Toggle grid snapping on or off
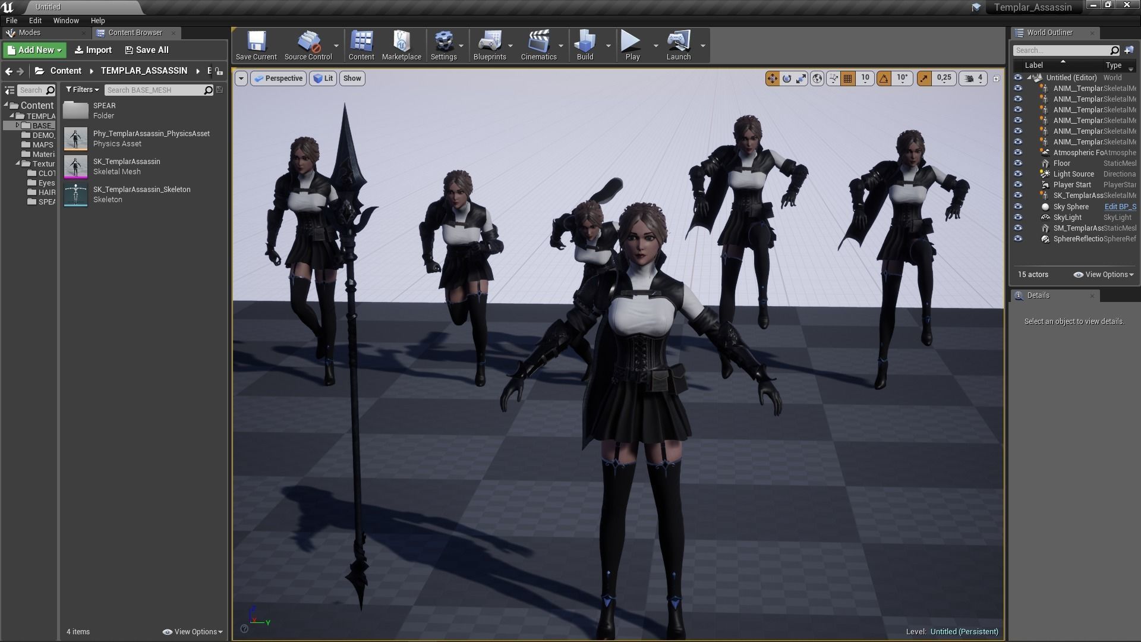 click(x=847, y=78)
